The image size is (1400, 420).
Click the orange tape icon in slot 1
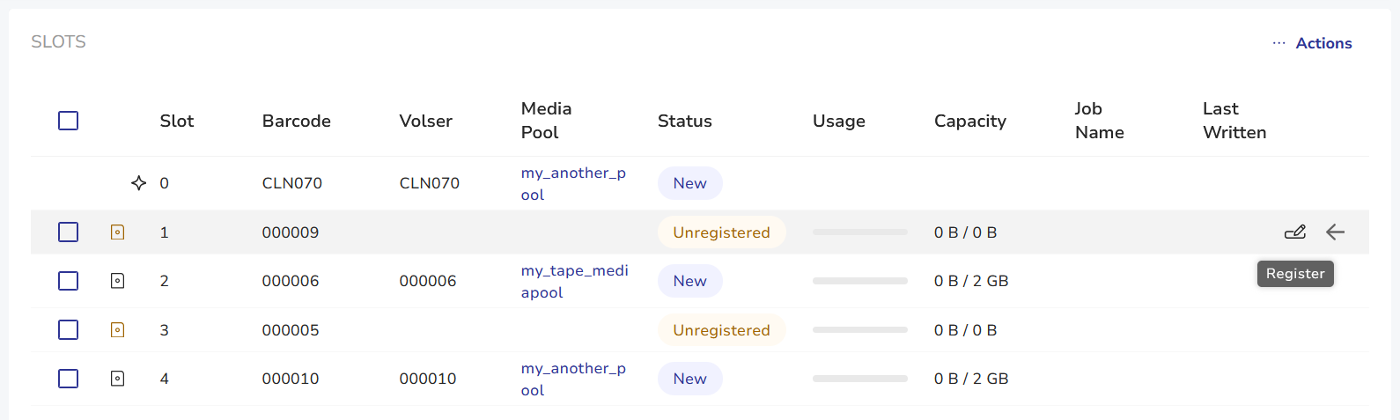[x=117, y=232]
